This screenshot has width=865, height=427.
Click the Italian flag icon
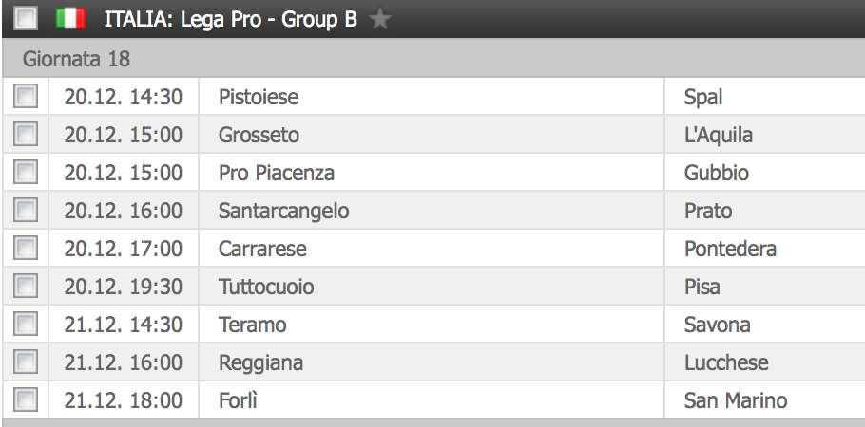69,19
